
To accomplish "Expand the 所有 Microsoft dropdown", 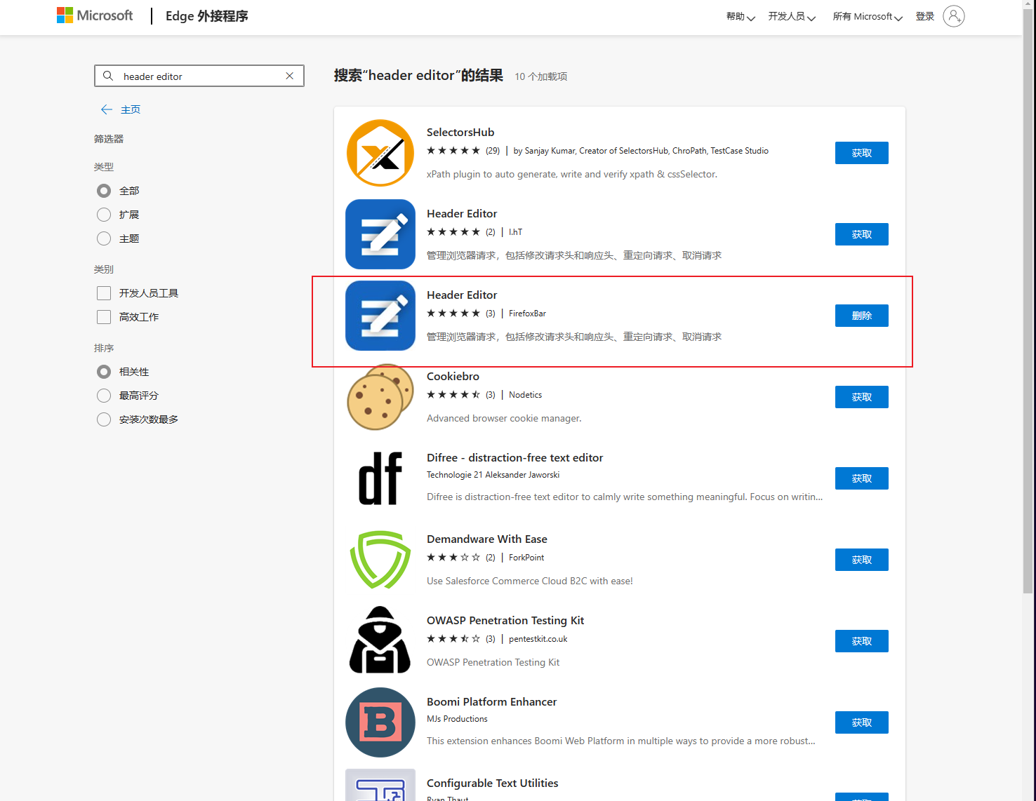I will (868, 16).
